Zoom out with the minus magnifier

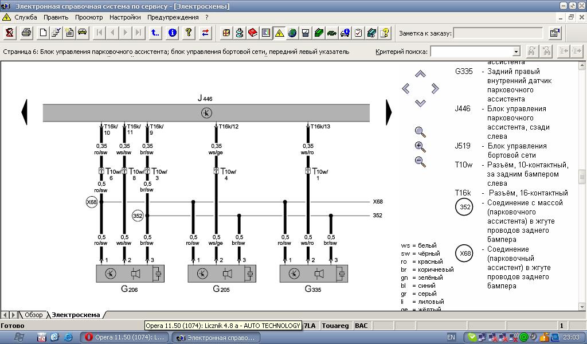point(420,162)
